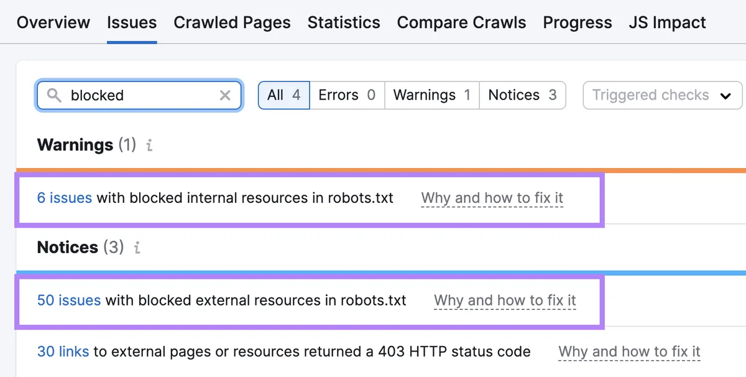Filter by Warnings 1

point(432,95)
